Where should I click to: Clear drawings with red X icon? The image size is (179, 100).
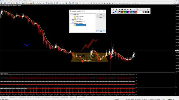click(137, 9)
